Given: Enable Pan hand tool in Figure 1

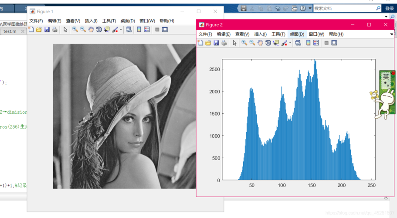Looking at the screenshot, I should click(91, 30).
